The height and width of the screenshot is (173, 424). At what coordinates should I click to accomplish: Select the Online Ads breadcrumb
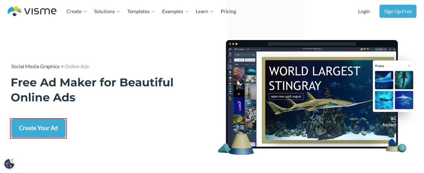[77, 66]
